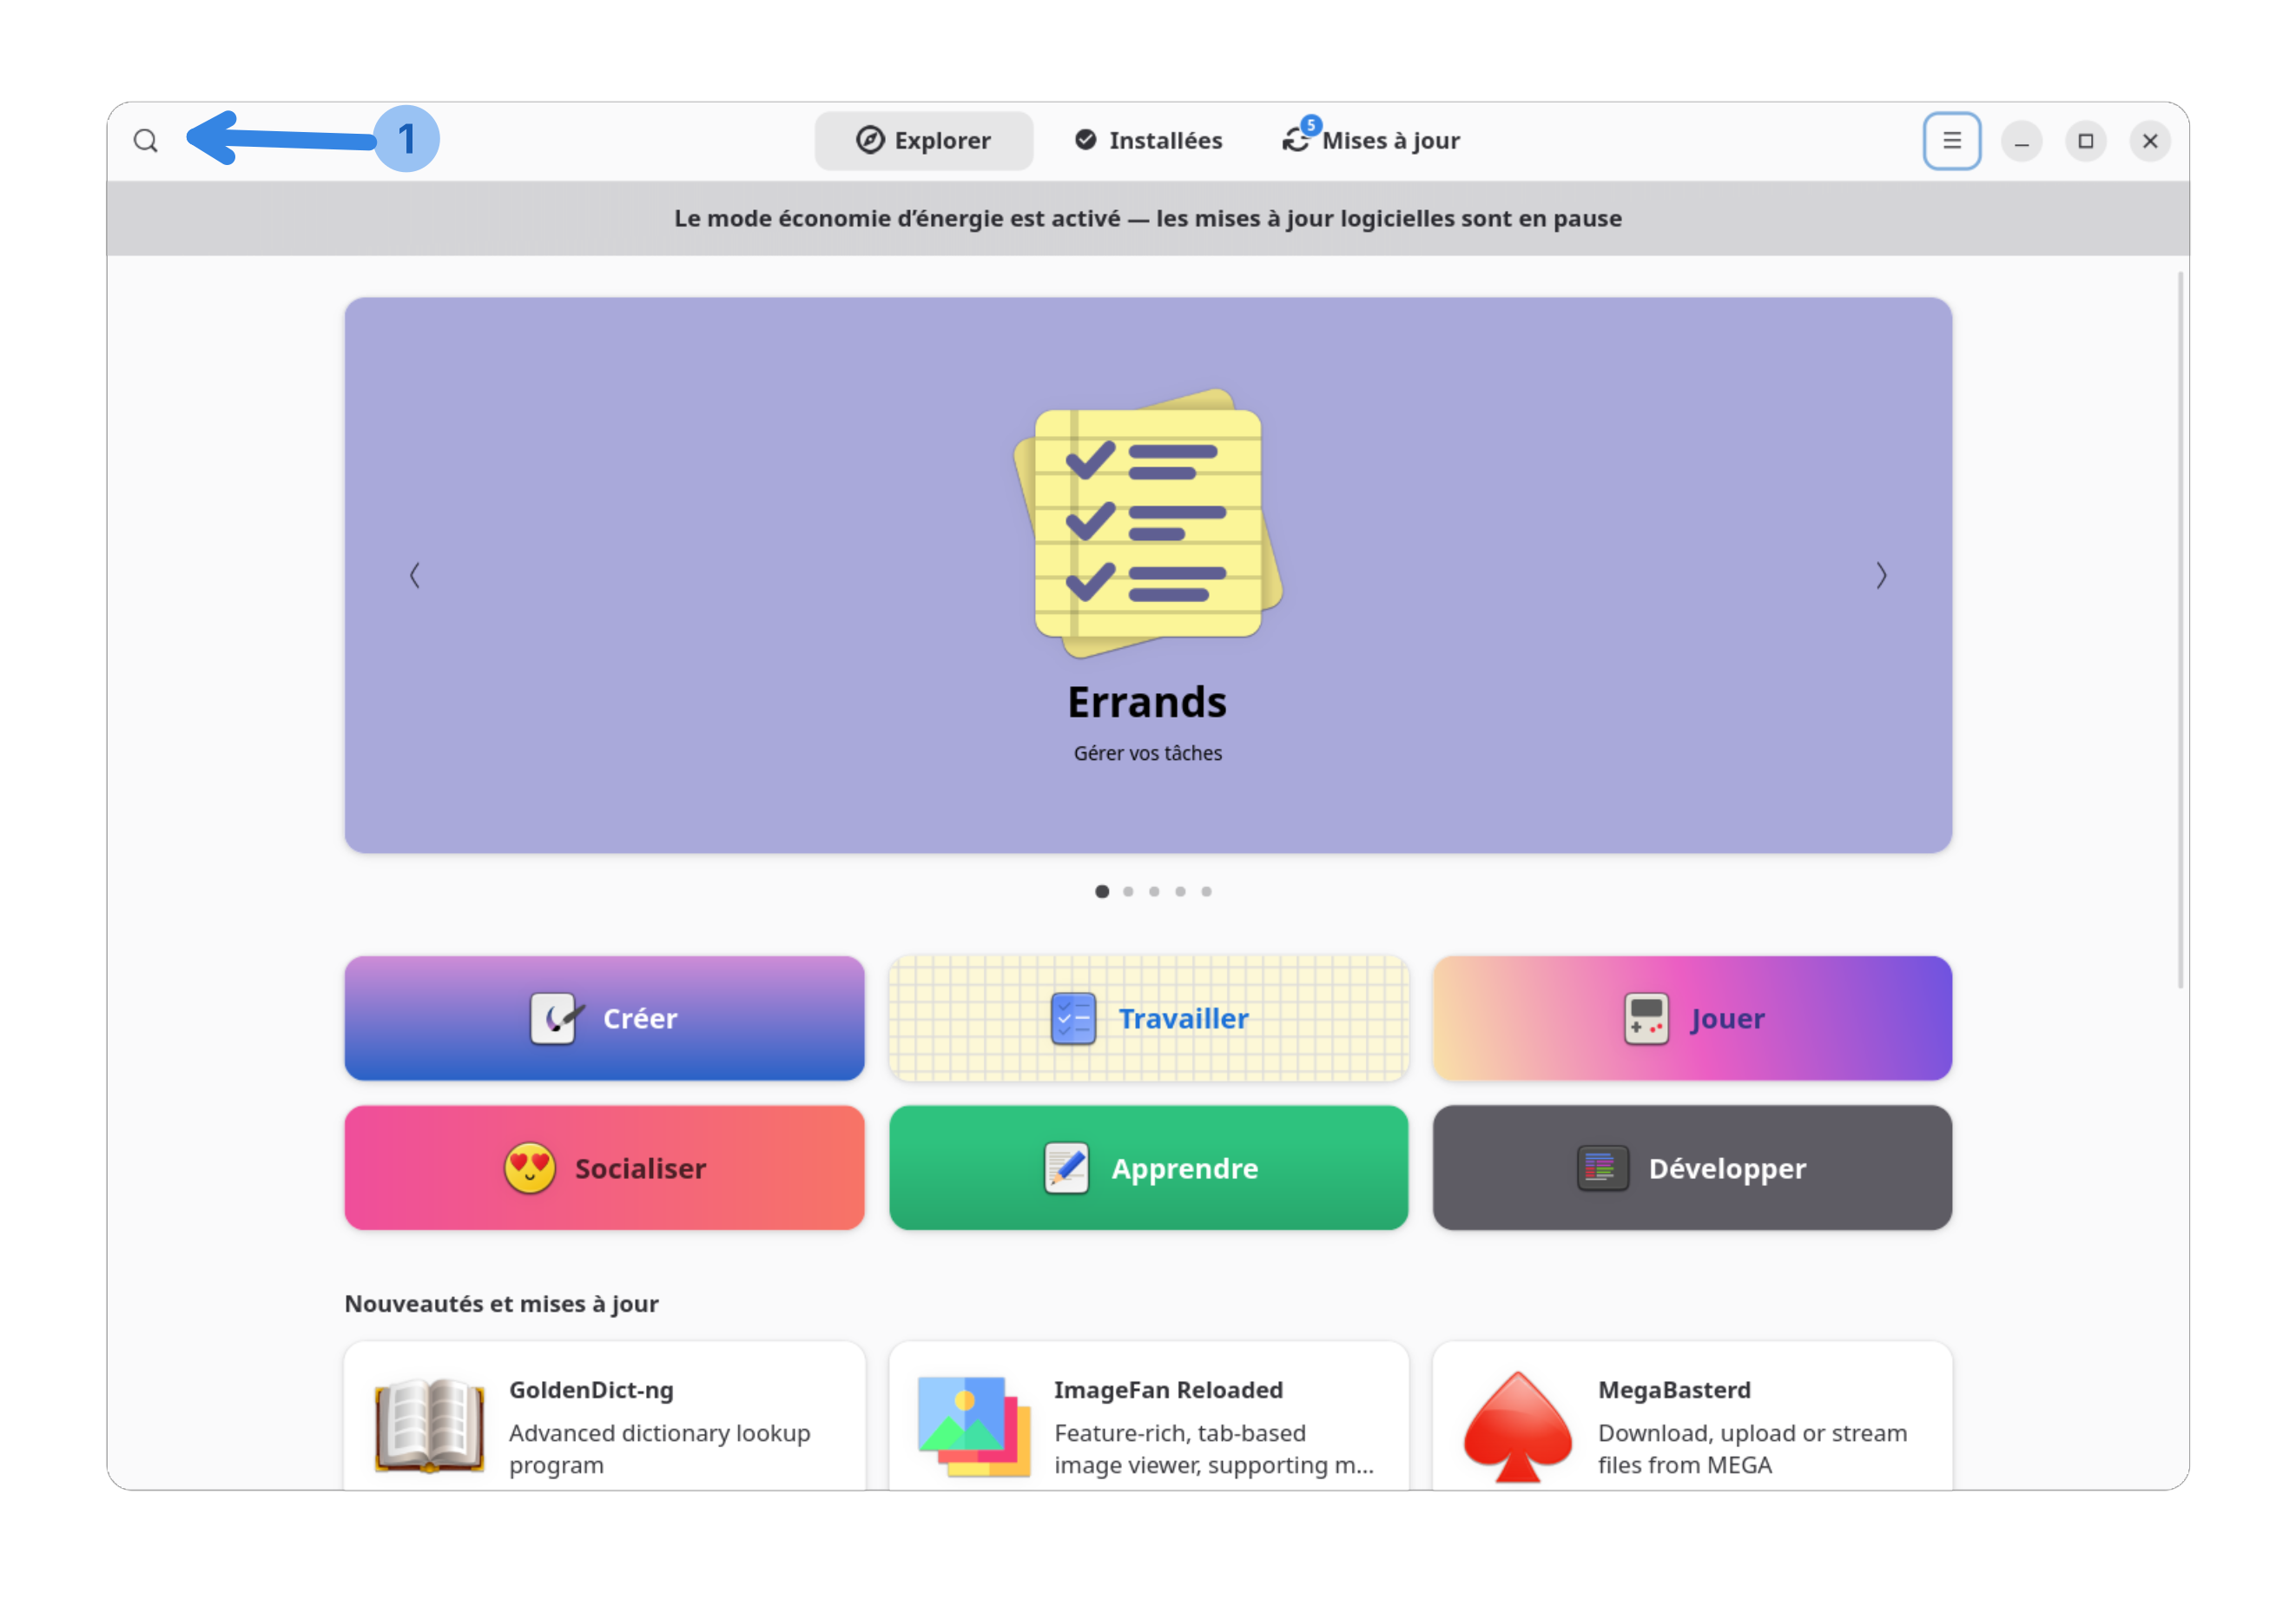Screen dimensions: 2296x1607
Task: Open the Créer category
Action: click(604, 1018)
